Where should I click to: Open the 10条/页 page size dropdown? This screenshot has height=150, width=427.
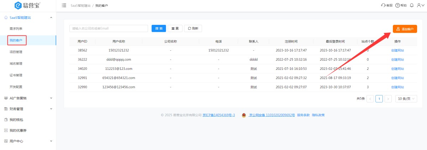point(406,99)
